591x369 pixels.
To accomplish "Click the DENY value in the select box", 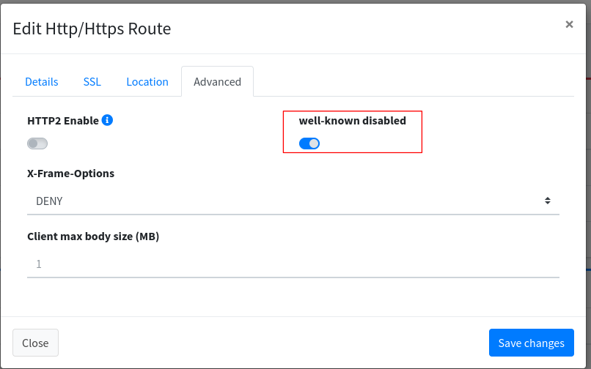I will pyautogui.click(x=50, y=201).
